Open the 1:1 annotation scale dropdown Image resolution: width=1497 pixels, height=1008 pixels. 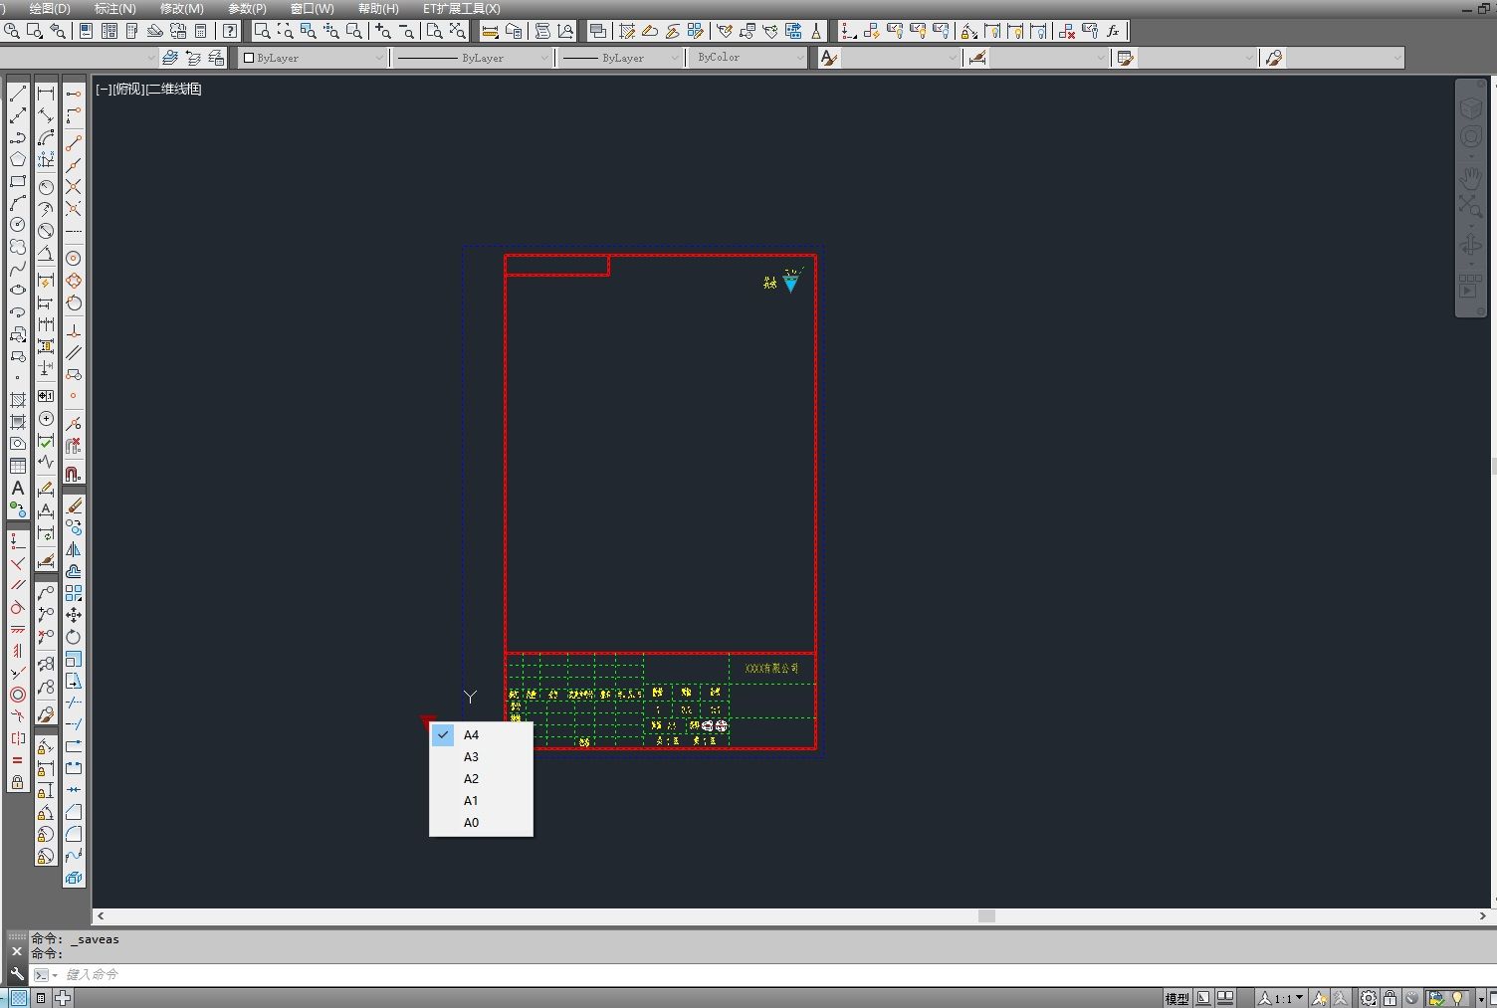pyautogui.click(x=1280, y=998)
